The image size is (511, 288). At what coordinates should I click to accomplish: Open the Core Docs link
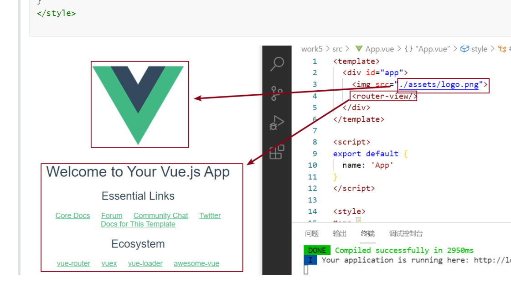click(x=72, y=216)
